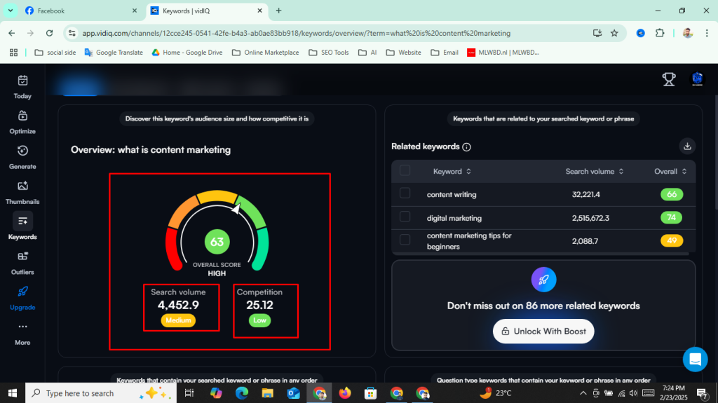
Task: Open Google Translate bookmark
Action: [x=114, y=53]
